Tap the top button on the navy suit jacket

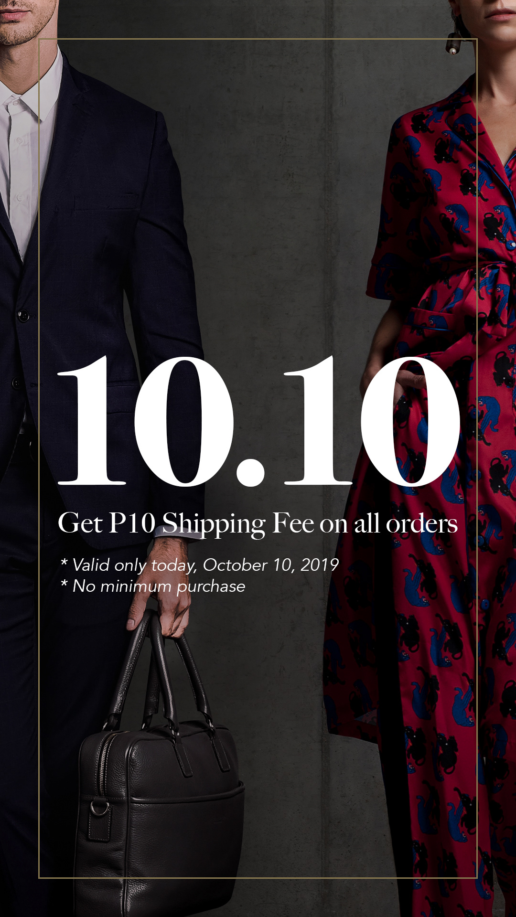click(23, 315)
